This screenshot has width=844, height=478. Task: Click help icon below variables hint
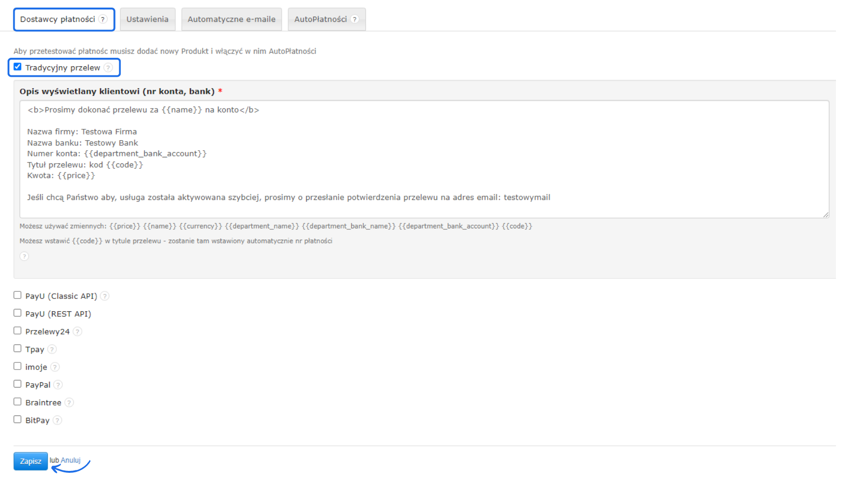pyautogui.click(x=24, y=256)
